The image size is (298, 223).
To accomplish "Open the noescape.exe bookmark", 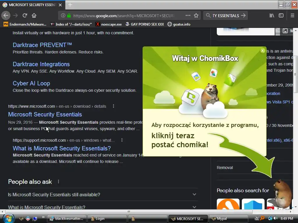I will pos(109,24).
